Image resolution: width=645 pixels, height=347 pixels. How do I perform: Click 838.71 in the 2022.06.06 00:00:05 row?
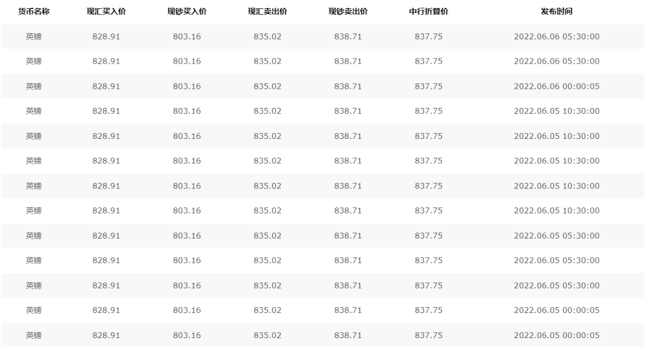(348, 86)
